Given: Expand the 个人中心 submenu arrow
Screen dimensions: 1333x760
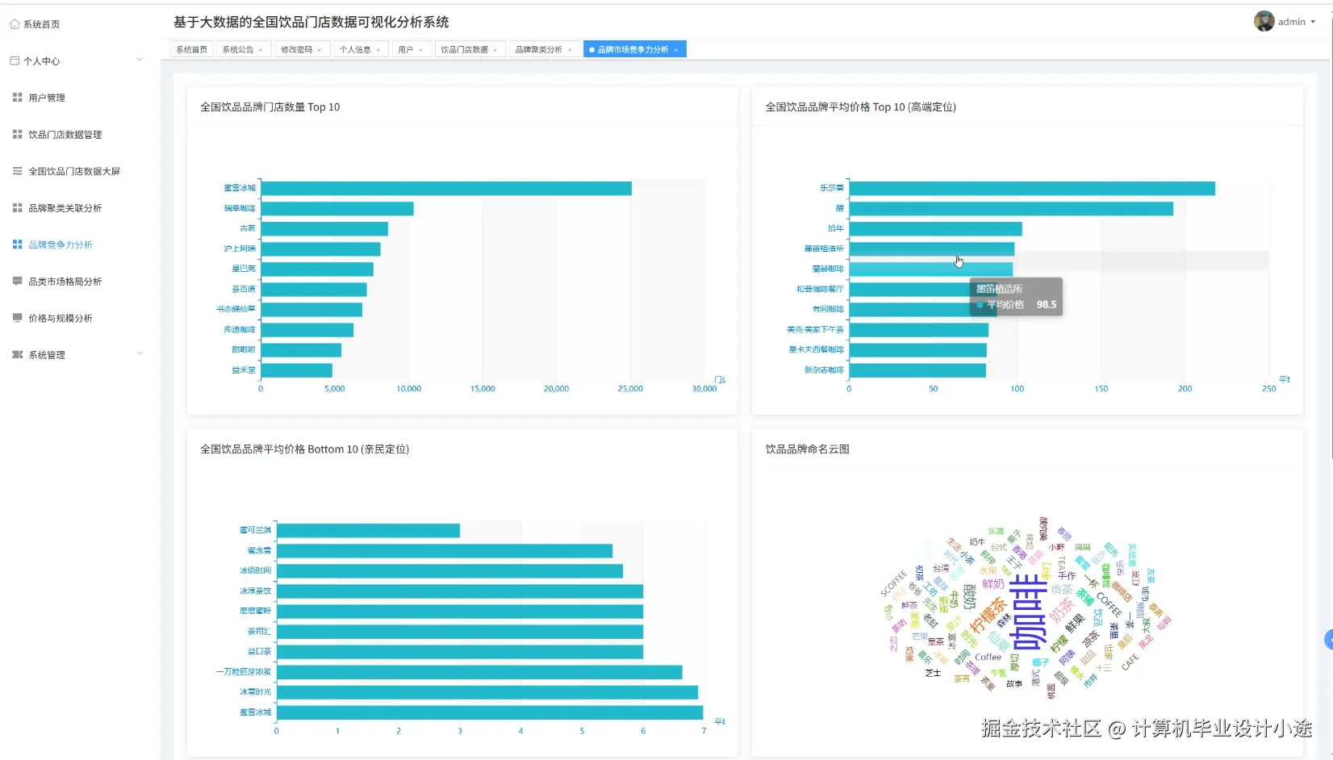Looking at the screenshot, I should [x=140, y=60].
